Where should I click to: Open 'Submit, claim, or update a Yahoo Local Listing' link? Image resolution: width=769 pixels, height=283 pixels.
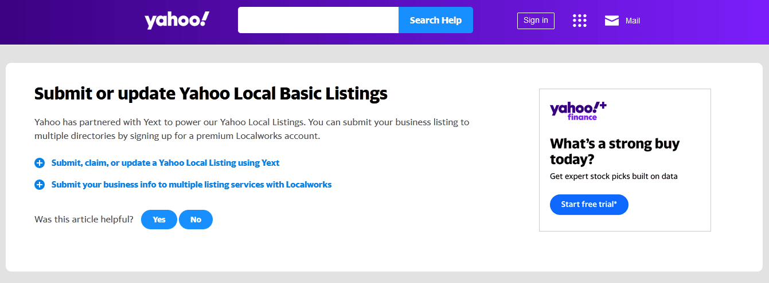point(165,163)
